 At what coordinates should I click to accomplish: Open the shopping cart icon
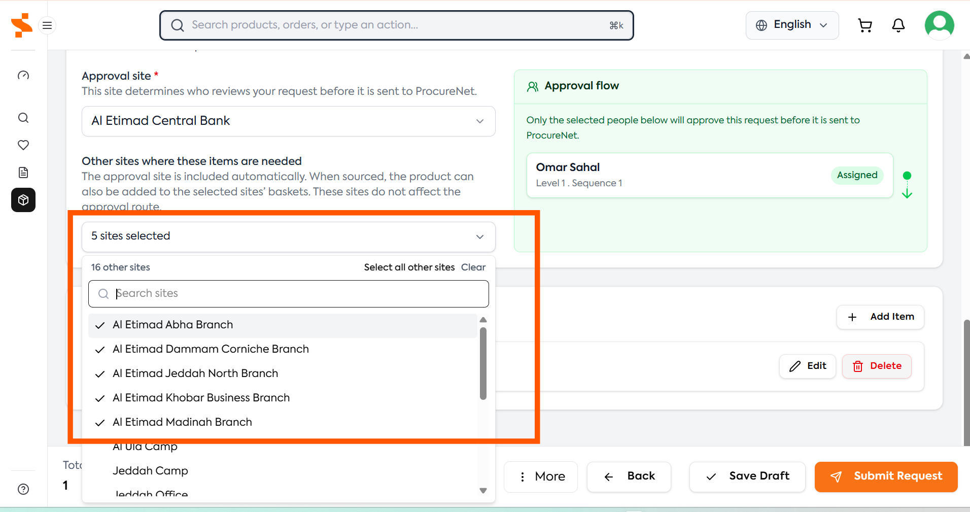865,25
